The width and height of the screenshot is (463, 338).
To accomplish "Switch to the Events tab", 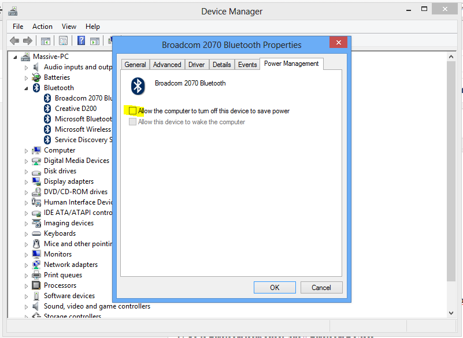I will [247, 65].
